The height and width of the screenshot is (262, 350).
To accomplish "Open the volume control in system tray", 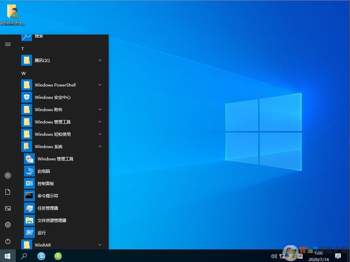I will 274,256.
